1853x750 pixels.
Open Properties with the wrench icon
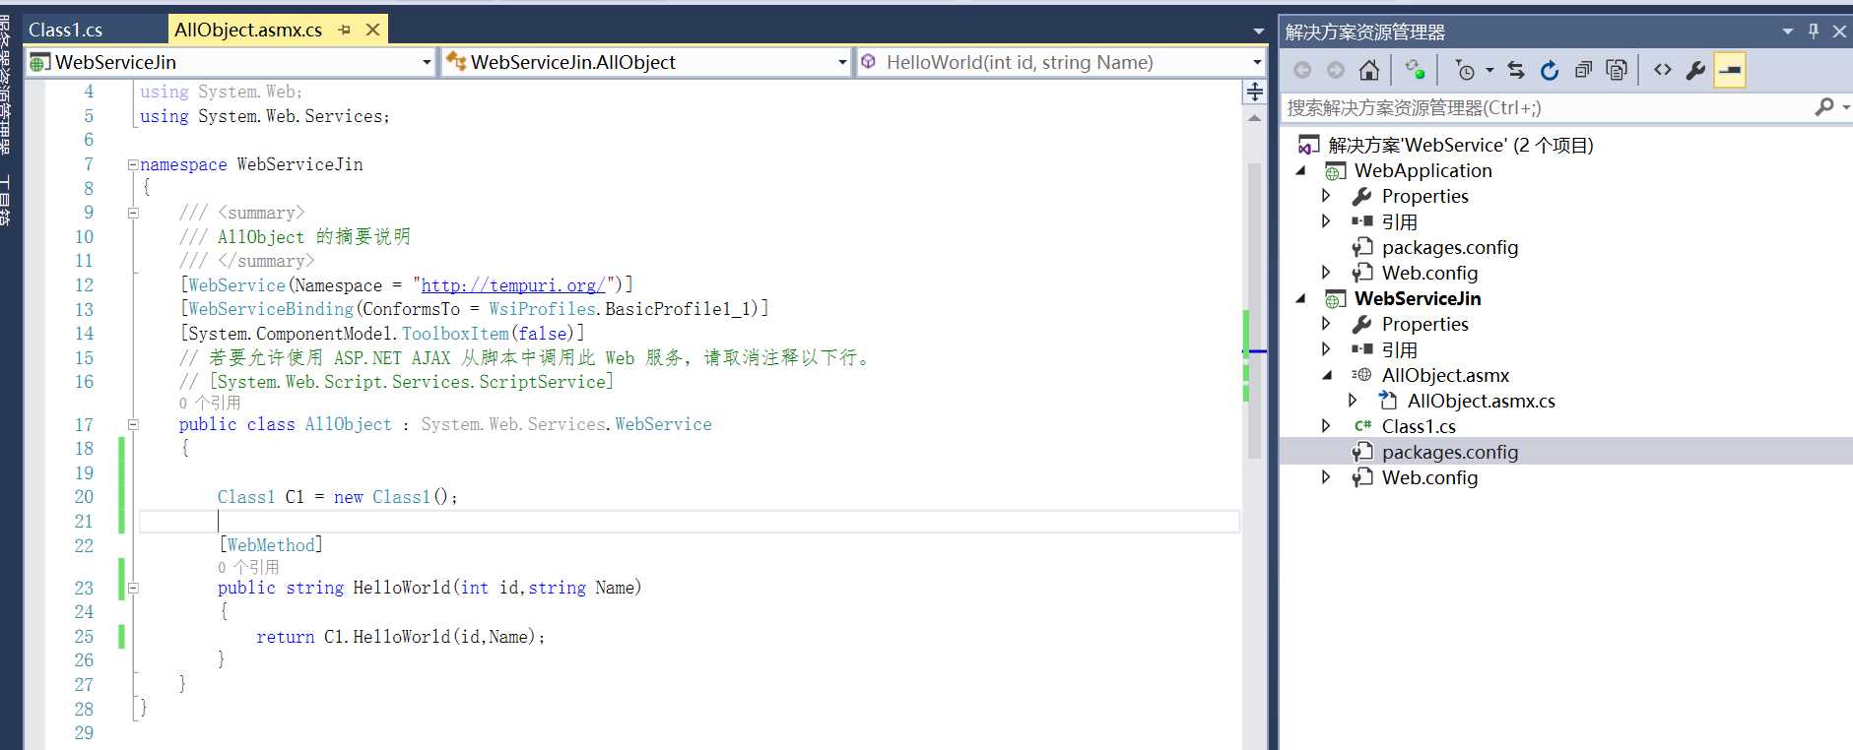point(1695,70)
